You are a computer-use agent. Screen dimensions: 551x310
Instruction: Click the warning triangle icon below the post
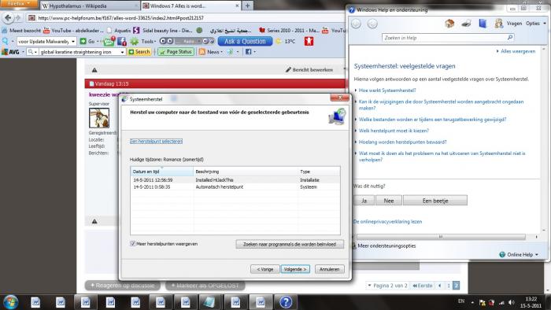(x=94, y=221)
